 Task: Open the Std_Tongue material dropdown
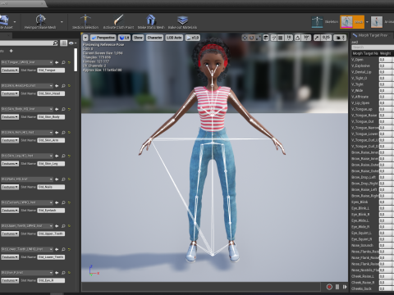(27, 62)
